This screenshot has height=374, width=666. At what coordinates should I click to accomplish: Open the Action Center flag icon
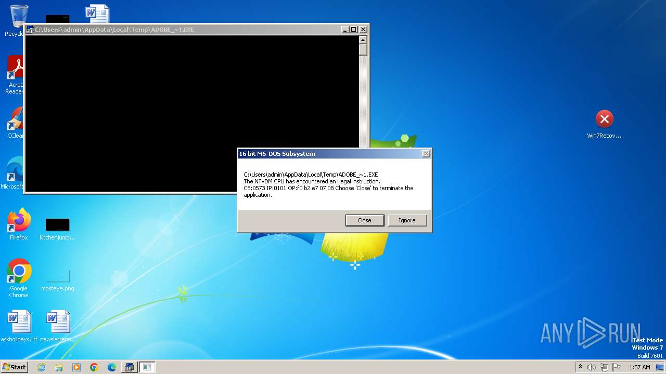[x=617, y=367]
